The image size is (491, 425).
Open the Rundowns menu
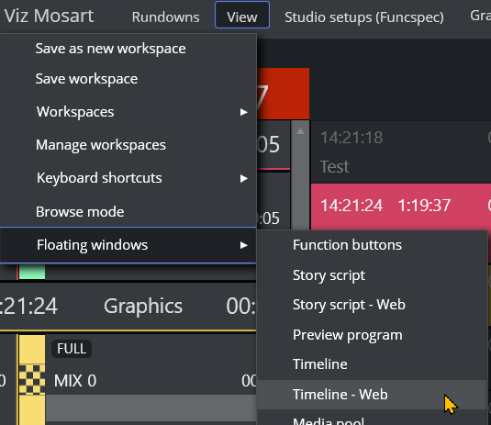click(165, 17)
